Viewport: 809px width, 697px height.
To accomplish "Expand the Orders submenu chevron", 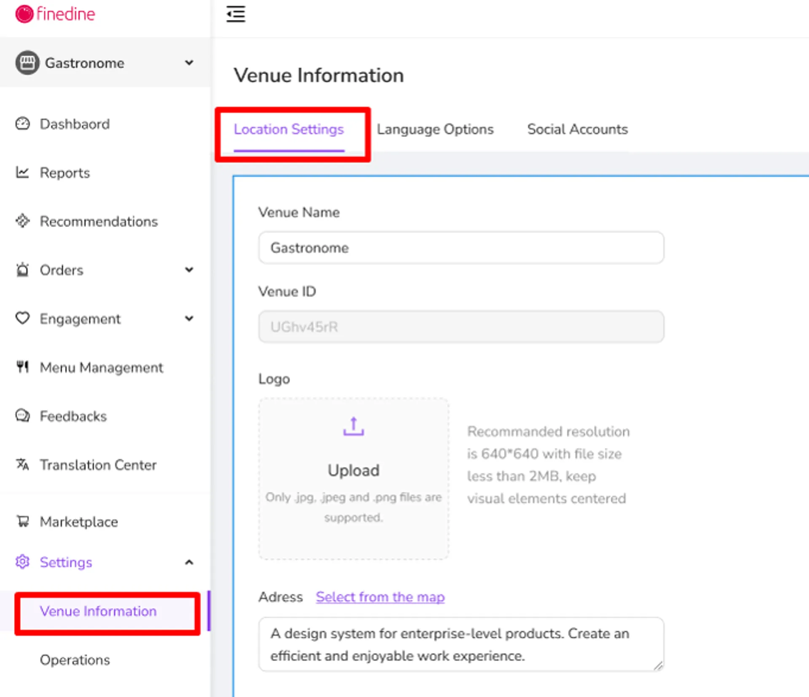I will pyautogui.click(x=189, y=270).
